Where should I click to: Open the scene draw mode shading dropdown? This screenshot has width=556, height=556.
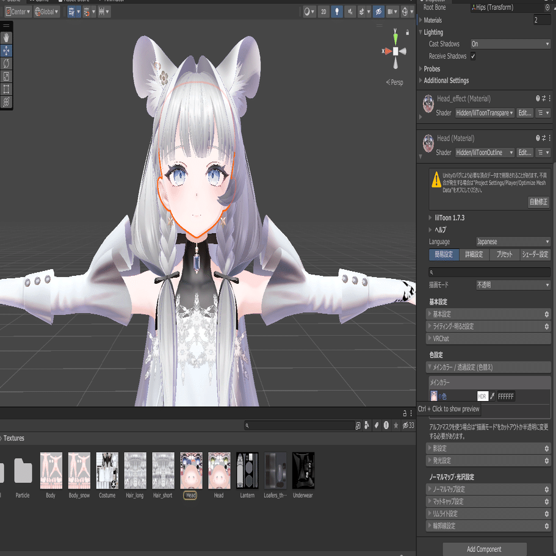coord(309,12)
